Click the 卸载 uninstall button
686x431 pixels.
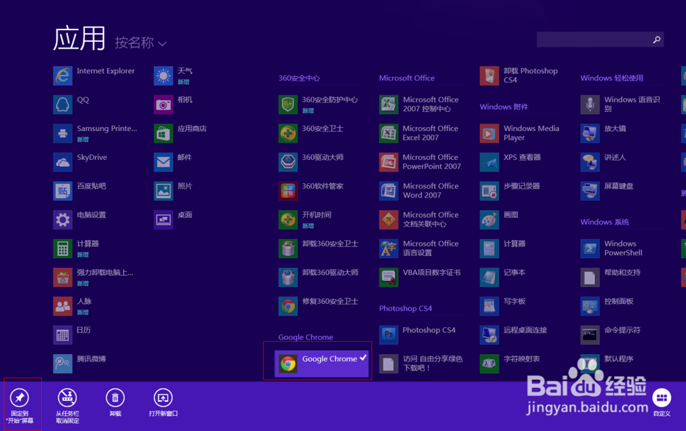click(115, 403)
